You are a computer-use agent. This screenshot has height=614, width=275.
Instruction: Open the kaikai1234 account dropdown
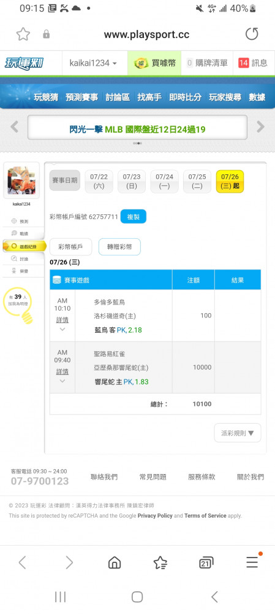point(93,63)
